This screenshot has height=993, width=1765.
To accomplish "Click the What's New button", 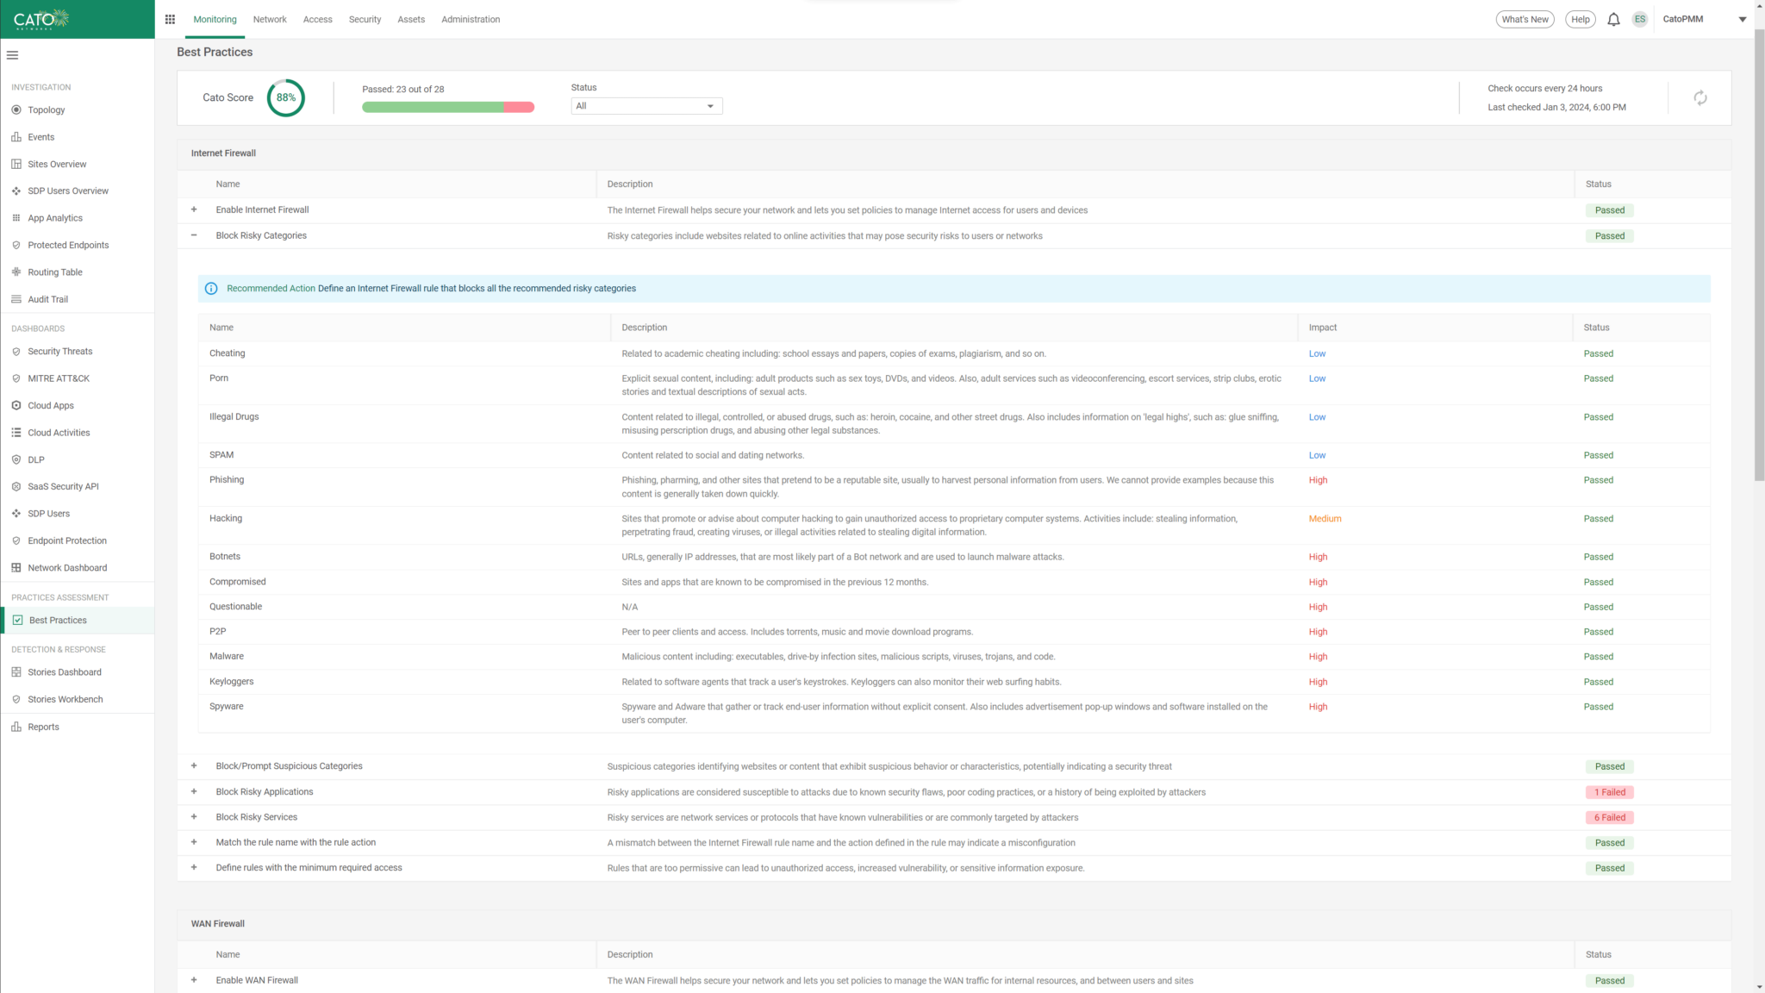I will tap(1525, 18).
